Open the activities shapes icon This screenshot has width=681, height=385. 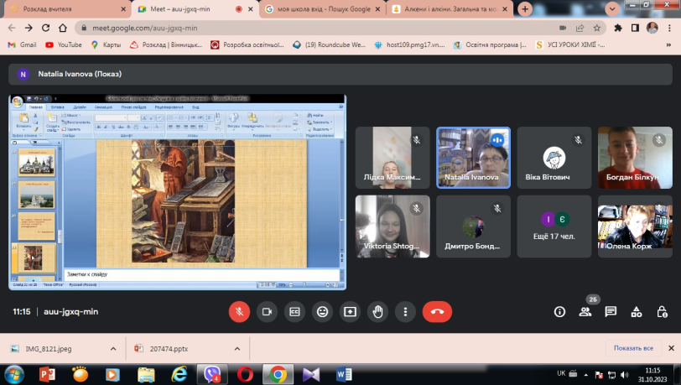click(x=637, y=311)
